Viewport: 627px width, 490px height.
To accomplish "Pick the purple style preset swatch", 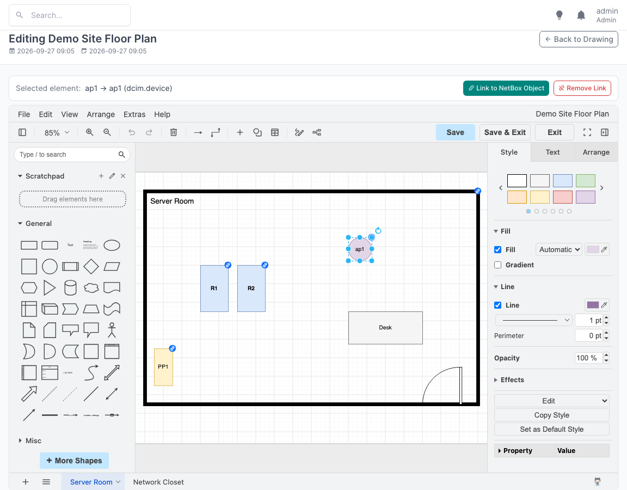I will [x=586, y=197].
